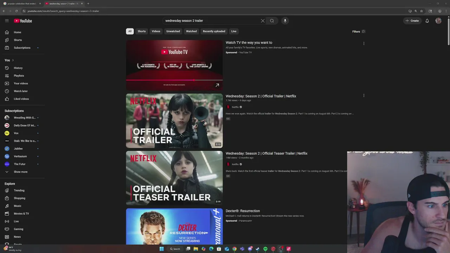
Task: Select the Recently uploaded filter chip
Action: click(x=214, y=31)
